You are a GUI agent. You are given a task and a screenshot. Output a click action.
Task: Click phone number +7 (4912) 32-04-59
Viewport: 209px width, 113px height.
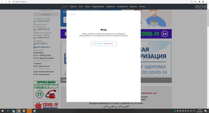click(x=43, y=38)
